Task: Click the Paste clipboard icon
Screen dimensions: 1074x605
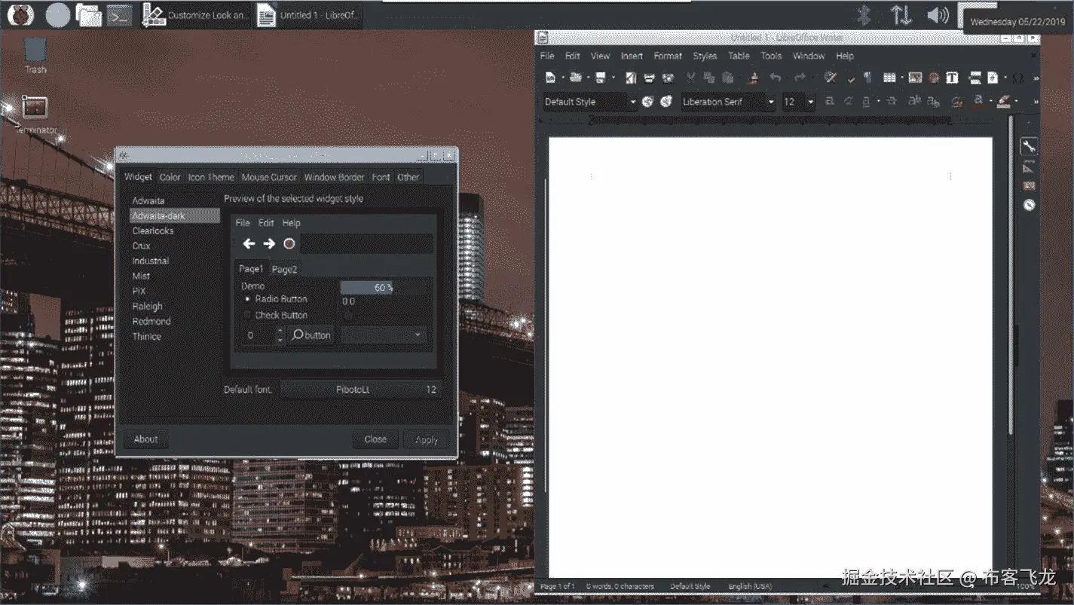Action: pos(727,78)
